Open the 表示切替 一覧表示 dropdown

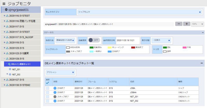coord(161,40)
